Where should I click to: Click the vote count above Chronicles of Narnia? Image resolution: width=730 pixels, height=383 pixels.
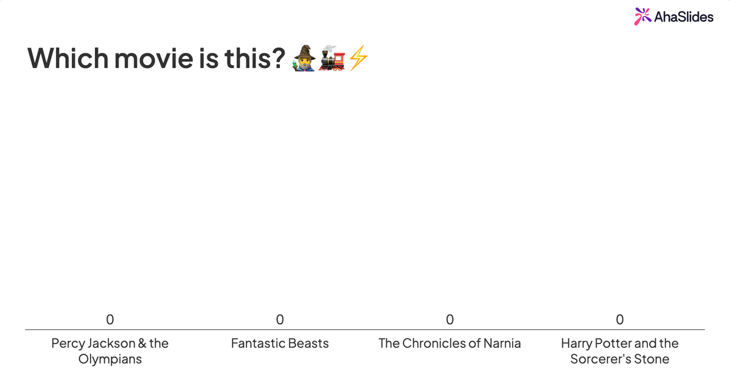[x=450, y=319]
